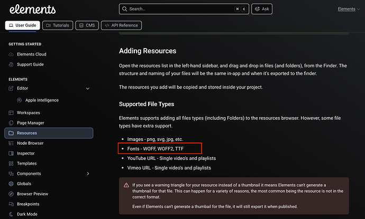Open Node Browser page
365x219 pixels.
click(30, 143)
